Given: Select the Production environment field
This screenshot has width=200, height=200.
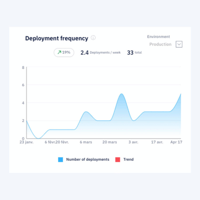Looking at the screenshot, I should [x=160, y=44].
